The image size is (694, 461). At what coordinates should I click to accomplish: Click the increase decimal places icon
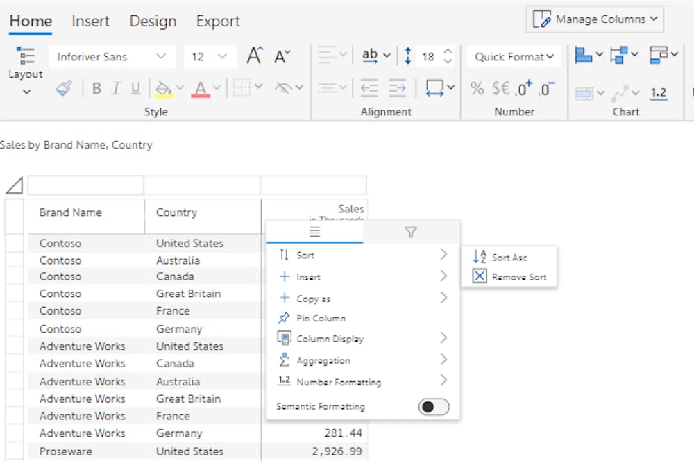(x=523, y=88)
